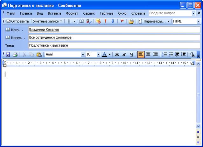Image resolution: width=203 pixels, height=147 pixels.
Task: Click the Копия field with Все сотрудники филиалов
Action: (x=114, y=37)
